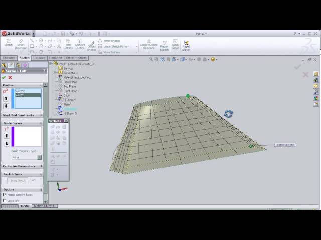
Task: Move selected profile up in Profiles list
Action: [6, 99]
